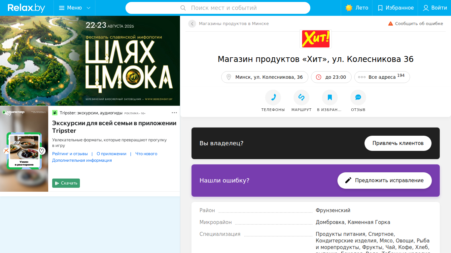Open Дополнительная информация link

pos(82,160)
